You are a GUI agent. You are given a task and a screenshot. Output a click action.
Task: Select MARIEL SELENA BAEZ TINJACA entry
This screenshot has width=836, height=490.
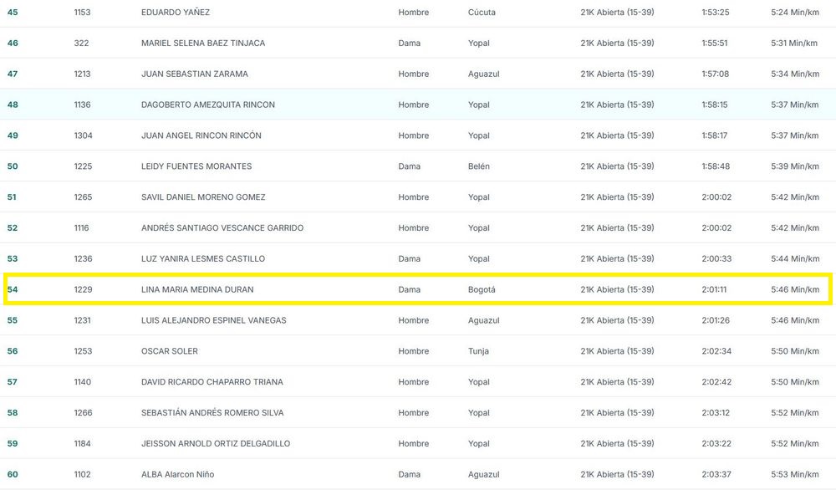203,43
